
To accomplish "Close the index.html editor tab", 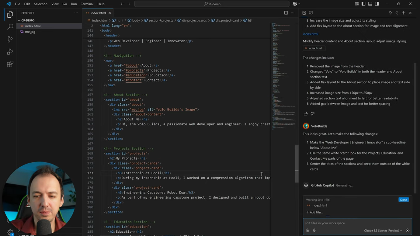I will [x=109, y=13].
